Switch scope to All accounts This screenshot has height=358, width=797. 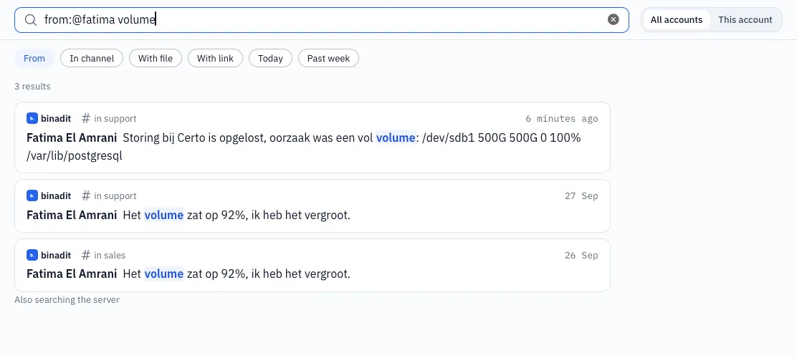tap(676, 20)
